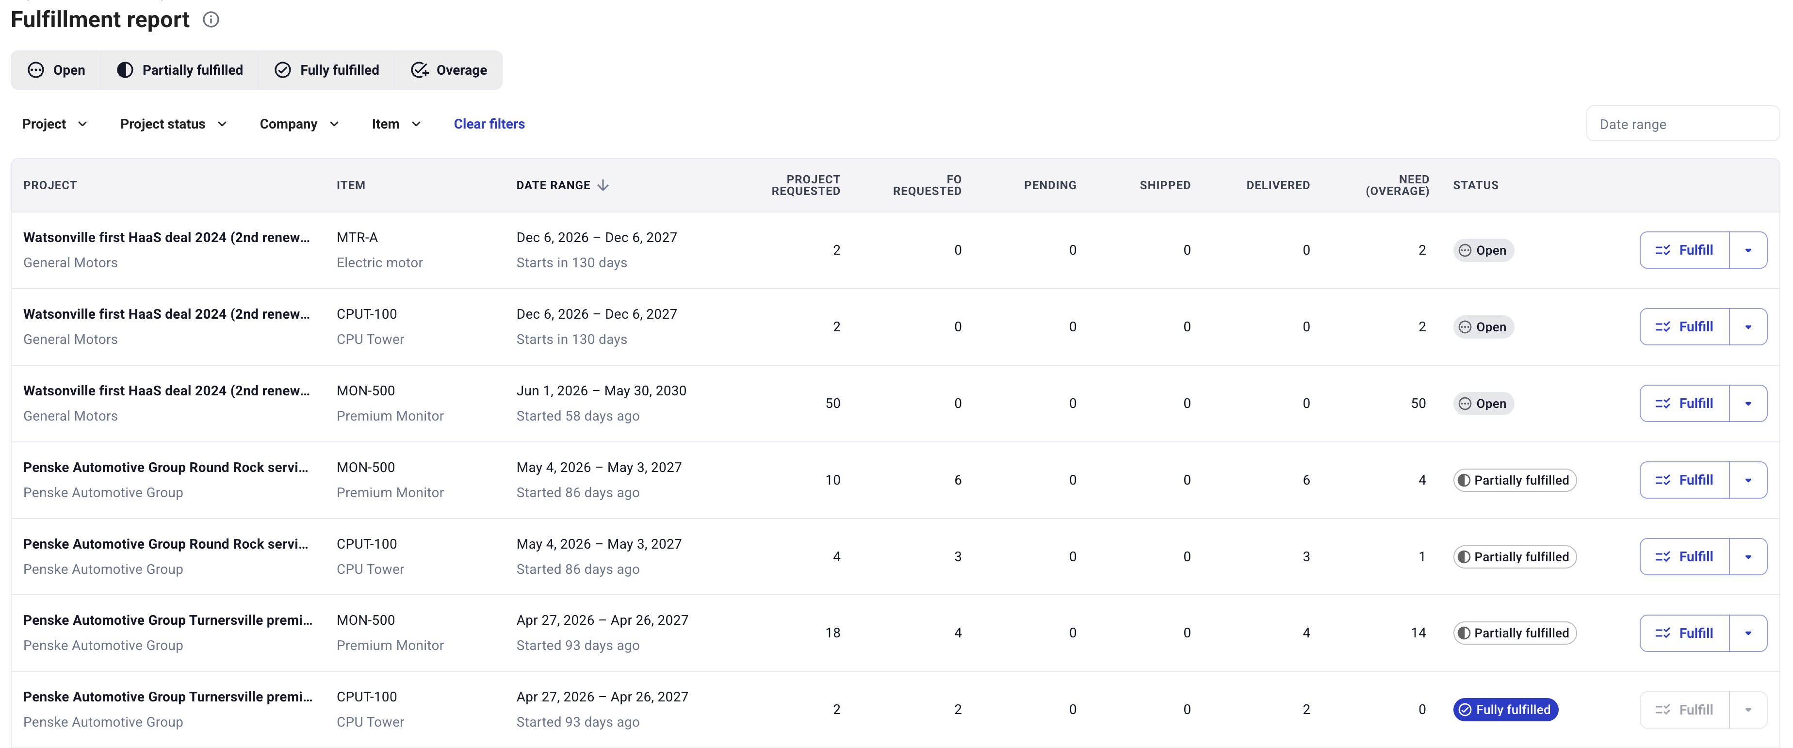Click 'Jun 1, 2026 – May 30, 2030' date
The image size is (1793, 748).
[x=602, y=390]
